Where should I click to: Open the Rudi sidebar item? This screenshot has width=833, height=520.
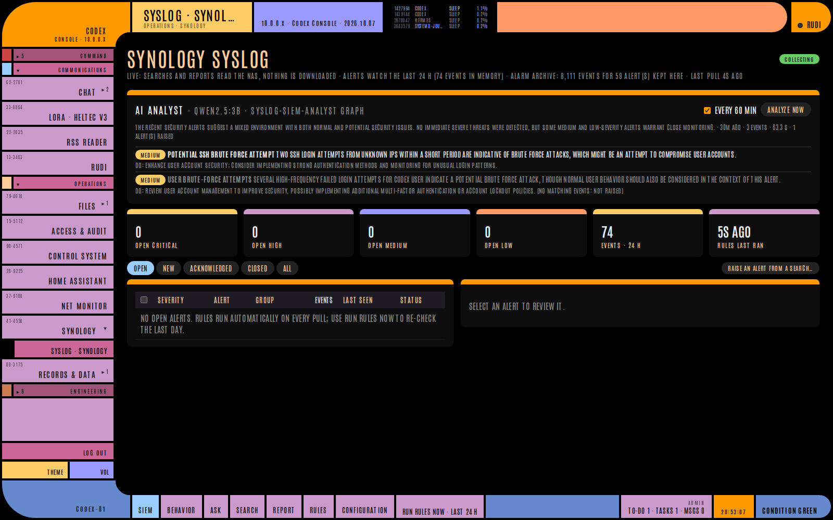pyautogui.click(x=58, y=163)
